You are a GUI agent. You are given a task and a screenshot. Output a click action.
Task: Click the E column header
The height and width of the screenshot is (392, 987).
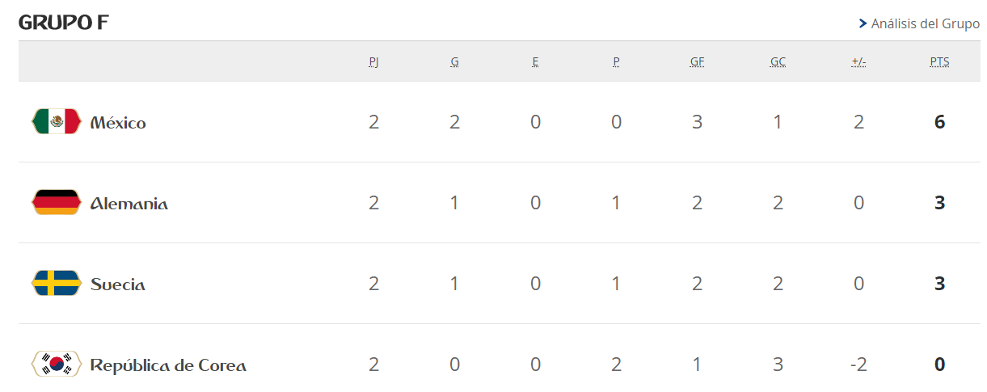pyautogui.click(x=535, y=62)
